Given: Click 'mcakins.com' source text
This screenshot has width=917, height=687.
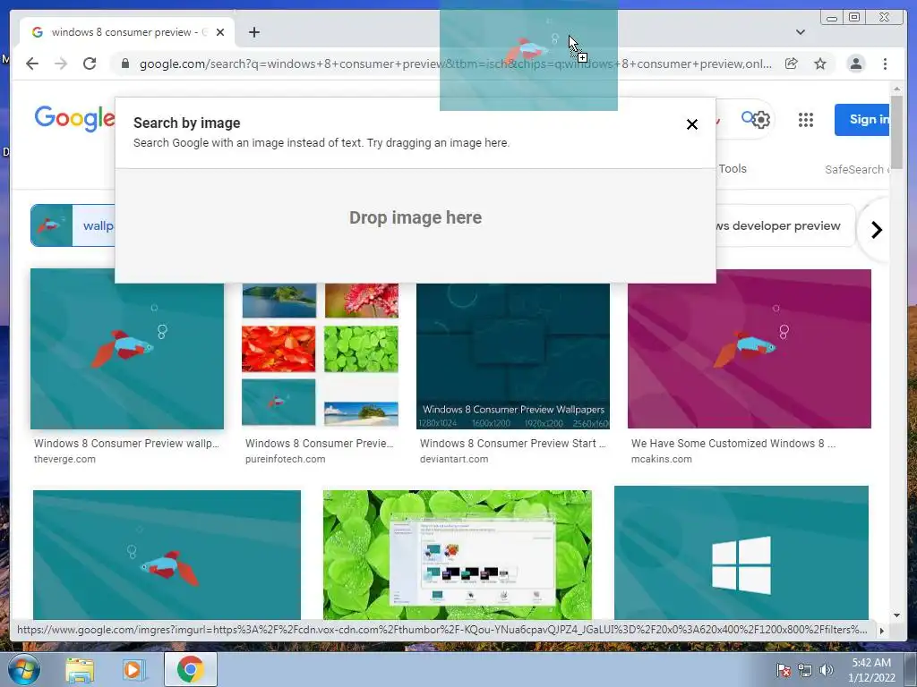Looking at the screenshot, I should 662,459.
